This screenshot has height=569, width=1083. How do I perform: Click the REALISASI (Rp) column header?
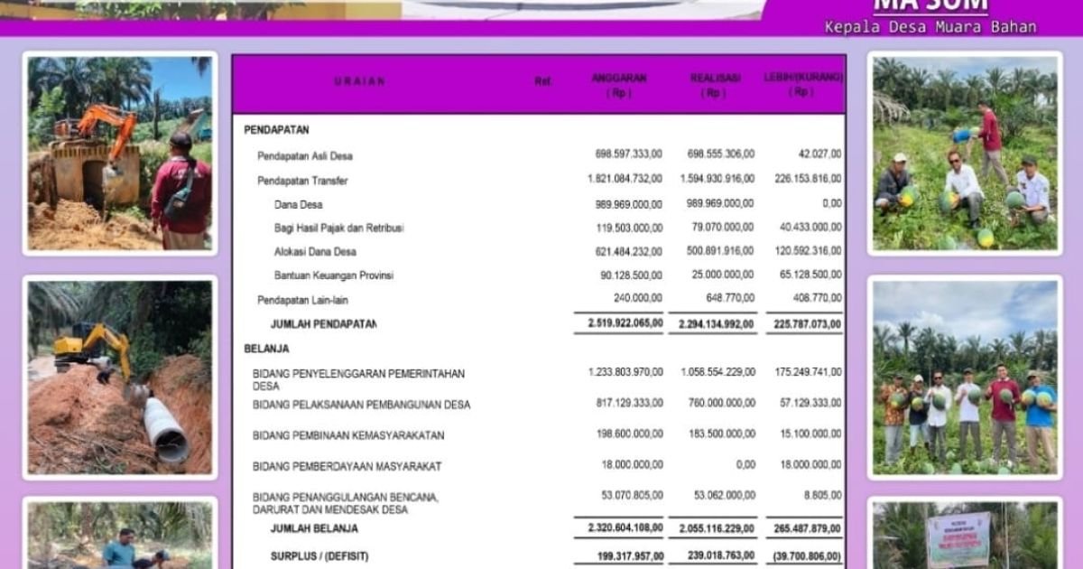(x=712, y=85)
